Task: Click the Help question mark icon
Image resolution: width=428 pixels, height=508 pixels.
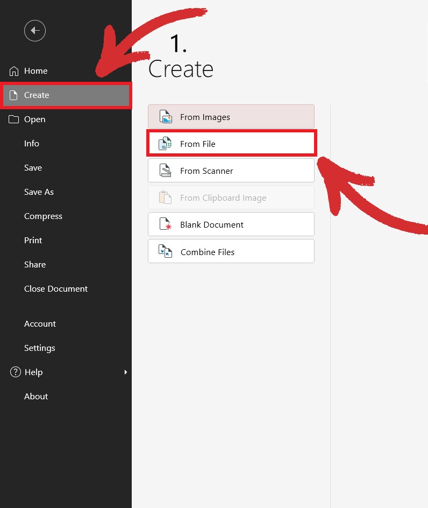Action: tap(15, 372)
